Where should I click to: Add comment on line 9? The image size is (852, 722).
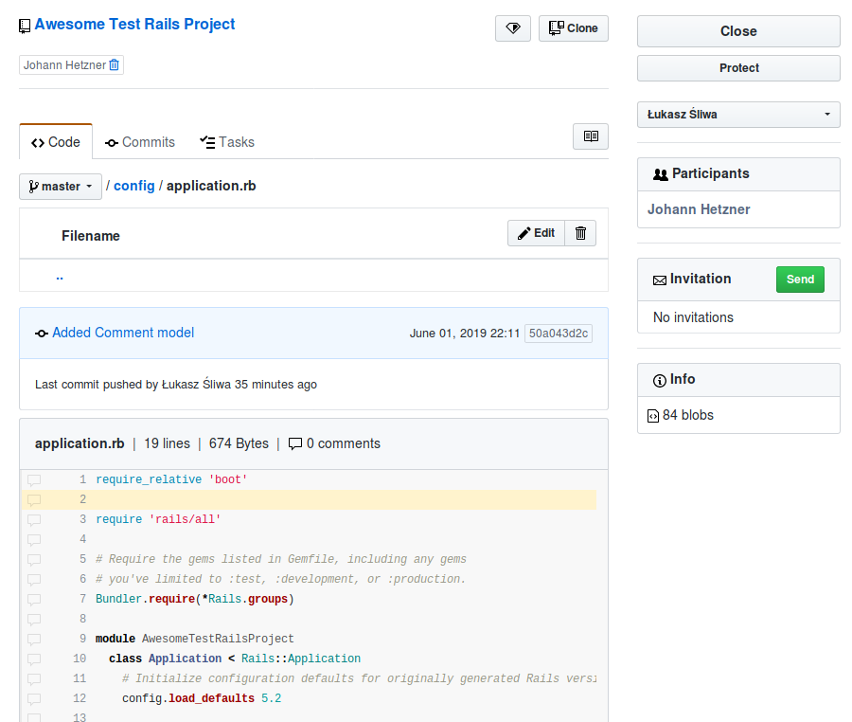coord(34,640)
